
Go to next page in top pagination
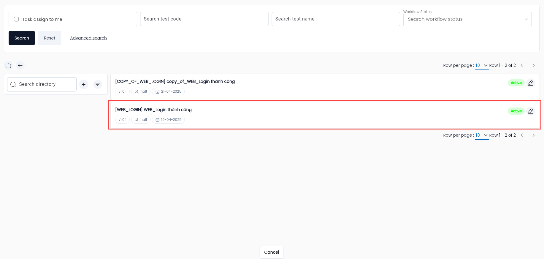coord(534,65)
